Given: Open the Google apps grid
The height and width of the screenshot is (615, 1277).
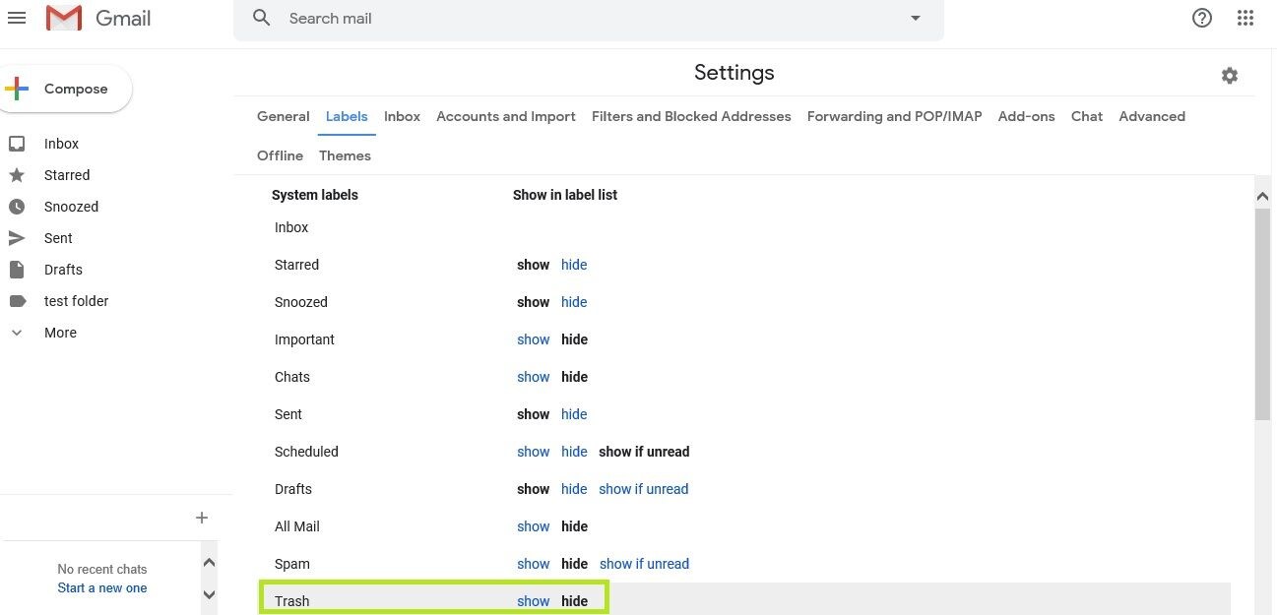Looking at the screenshot, I should (1245, 18).
